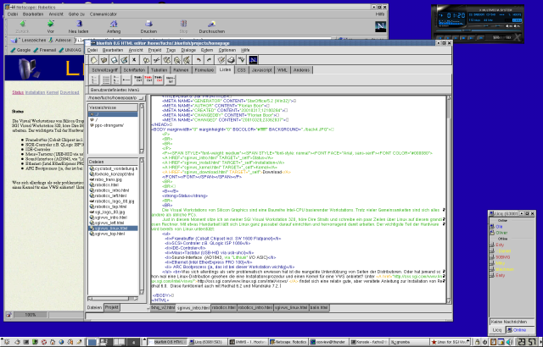Click the Save file icon in Bluefish toolbar
543x347 pixels.
tap(114, 60)
